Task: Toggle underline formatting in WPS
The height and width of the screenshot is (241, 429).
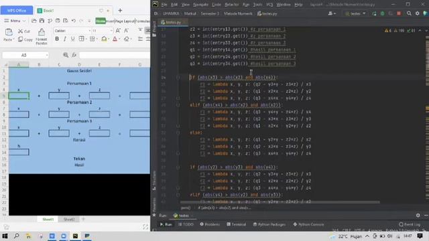Action: pyautogui.click(x=72, y=39)
